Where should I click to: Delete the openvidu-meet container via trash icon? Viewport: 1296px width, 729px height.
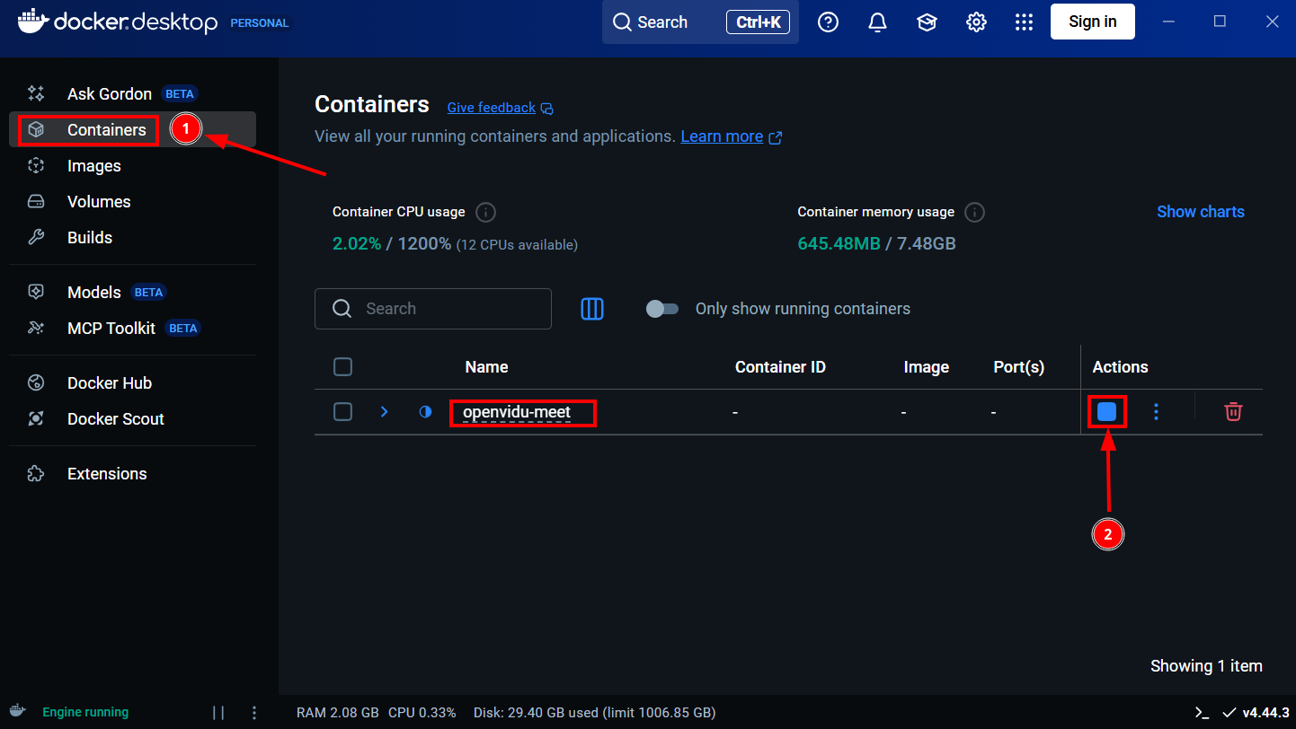tap(1233, 412)
